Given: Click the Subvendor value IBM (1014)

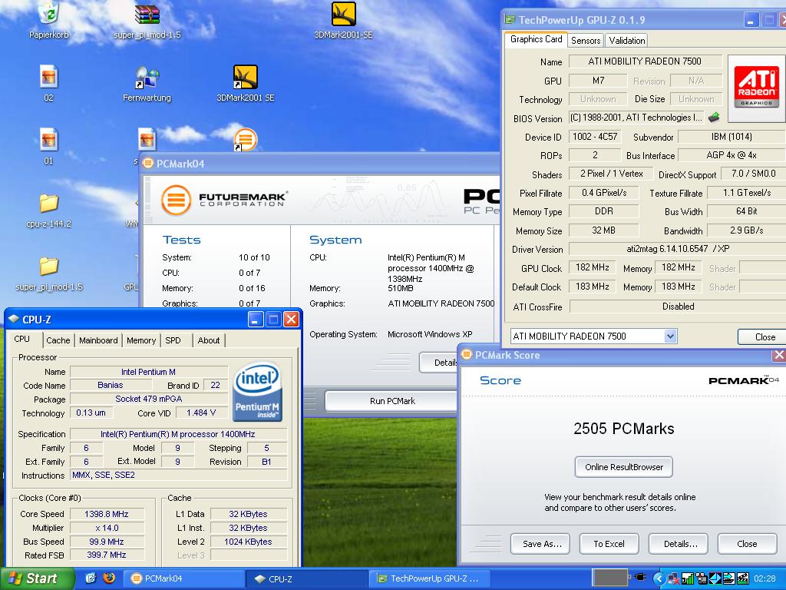Looking at the screenshot, I should tap(732, 137).
